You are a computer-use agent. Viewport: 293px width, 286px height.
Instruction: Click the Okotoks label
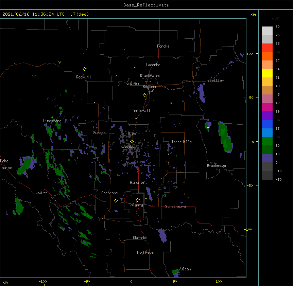pyautogui.click(x=140, y=238)
